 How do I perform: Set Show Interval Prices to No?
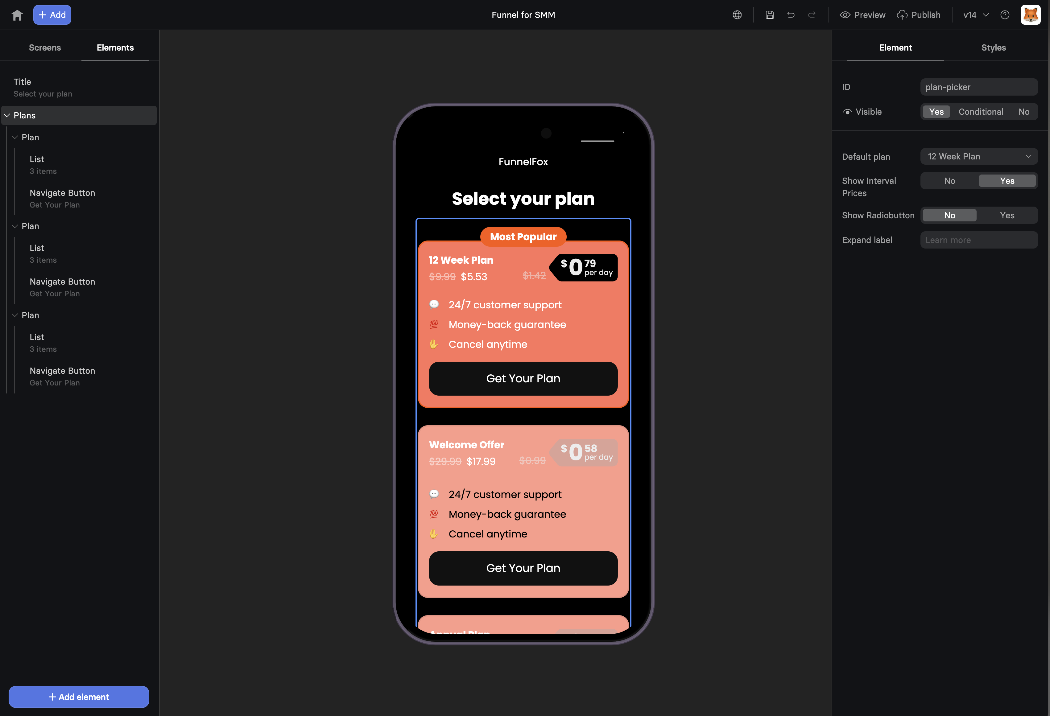950,181
